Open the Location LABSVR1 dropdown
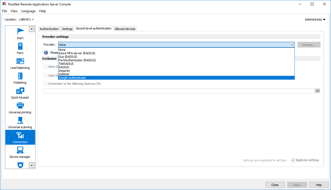This screenshot has width=331, height=190. click(26, 19)
